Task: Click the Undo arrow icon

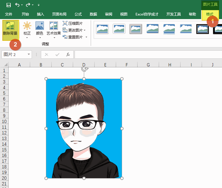Action: [17, 5]
